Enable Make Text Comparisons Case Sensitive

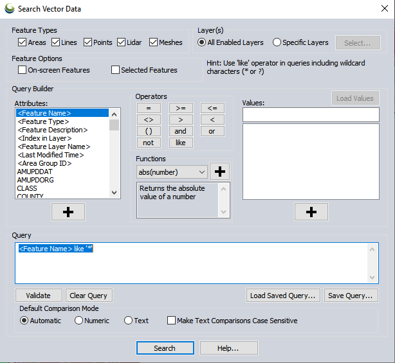[171, 321]
